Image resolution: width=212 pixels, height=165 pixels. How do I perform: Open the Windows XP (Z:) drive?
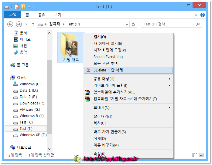pyautogui.click(x=30, y=135)
